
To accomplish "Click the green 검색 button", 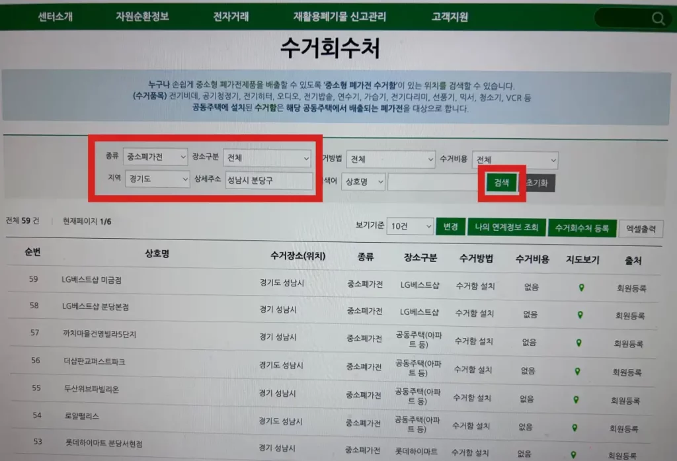I will [x=501, y=183].
